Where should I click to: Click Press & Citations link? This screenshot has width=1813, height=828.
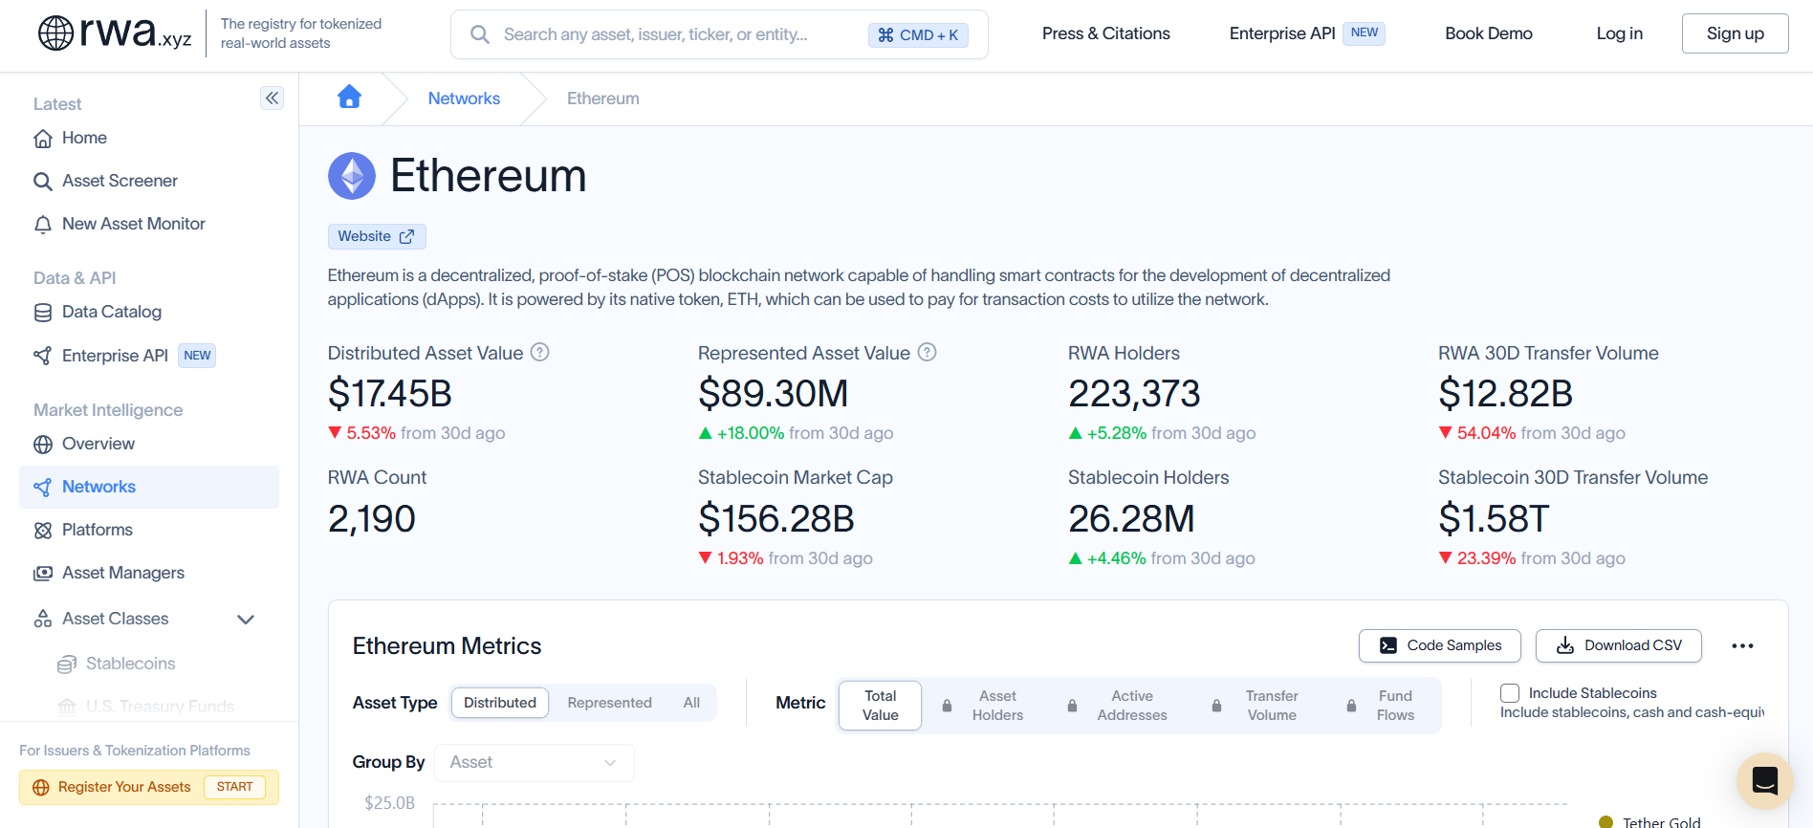(1106, 33)
